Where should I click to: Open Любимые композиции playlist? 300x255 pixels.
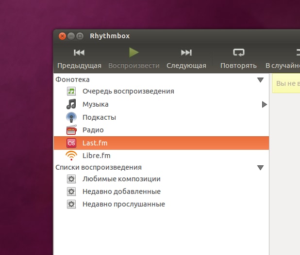161,179
